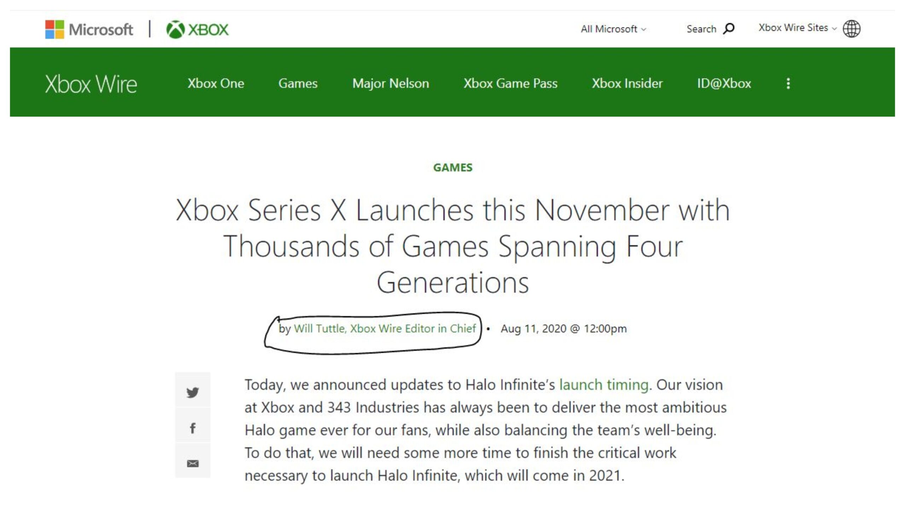Image resolution: width=905 pixels, height=507 pixels.
Task: Share article by email
Action: tap(193, 463)
